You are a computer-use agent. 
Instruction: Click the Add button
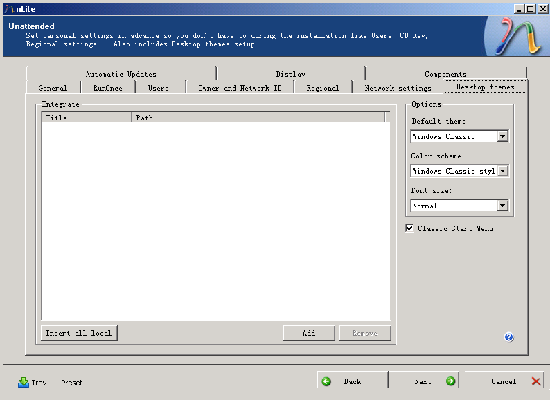309,333
